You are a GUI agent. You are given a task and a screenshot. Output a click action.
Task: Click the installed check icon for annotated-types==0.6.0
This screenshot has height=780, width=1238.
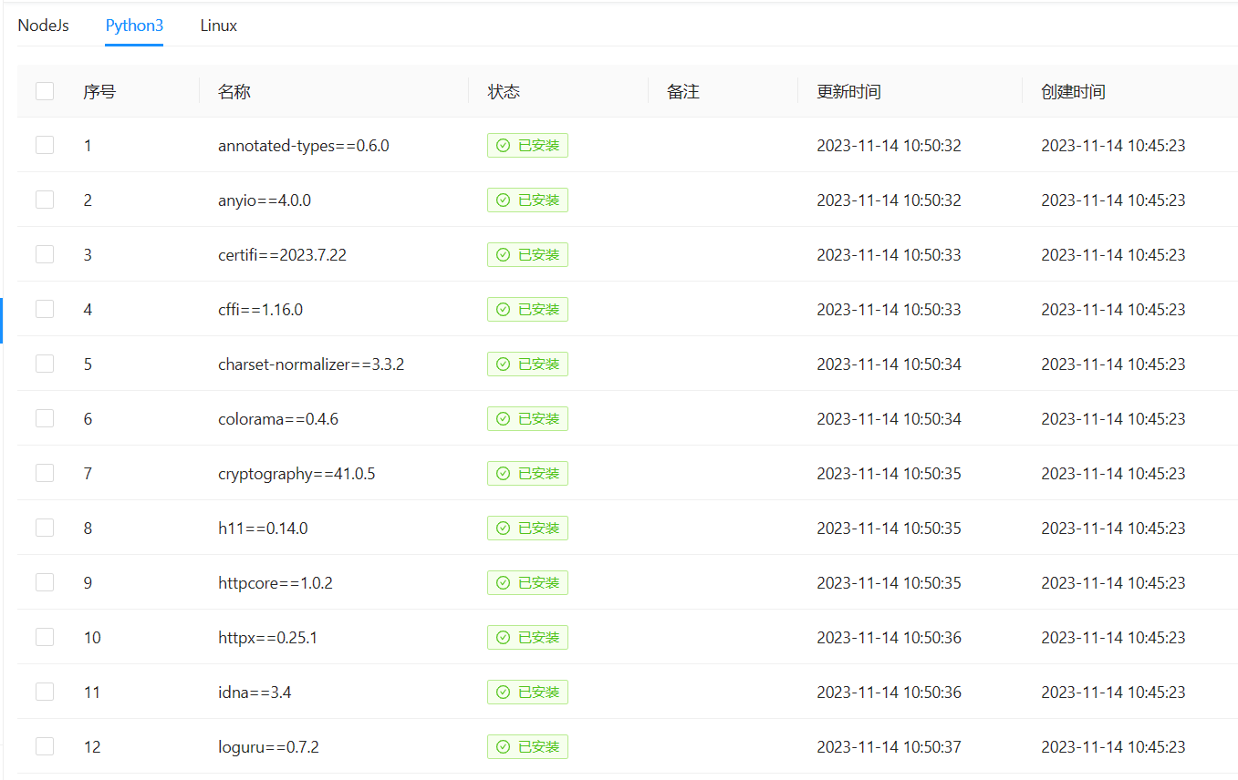pyautogui.click(x=504, y=145)
